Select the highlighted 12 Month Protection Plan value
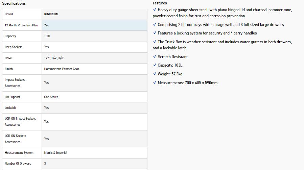The image size is (304, 170). 46,25
